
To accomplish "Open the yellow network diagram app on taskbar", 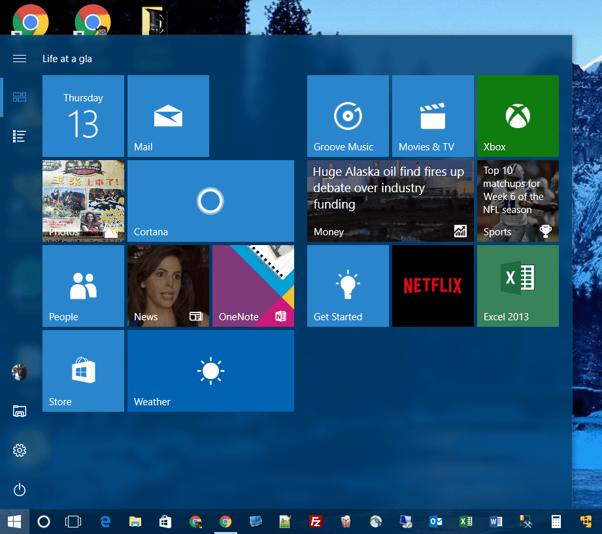I will click(586, 522).
